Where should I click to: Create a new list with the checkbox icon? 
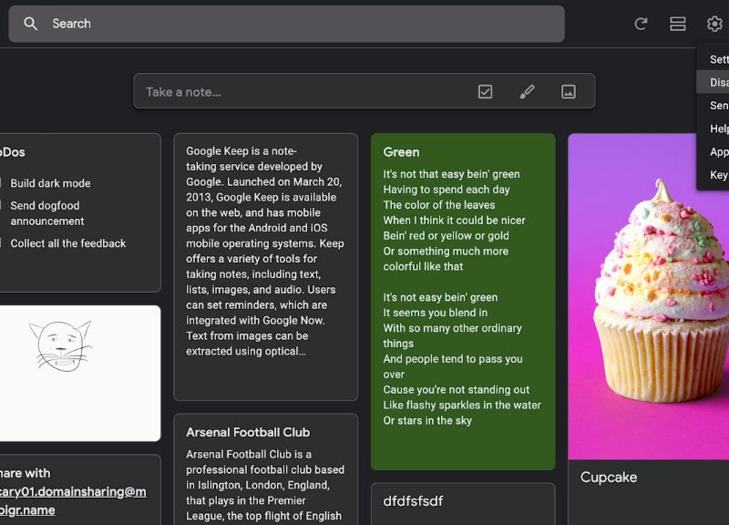click(x=485, y=91)
